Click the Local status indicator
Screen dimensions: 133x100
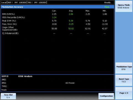[4, 2]
